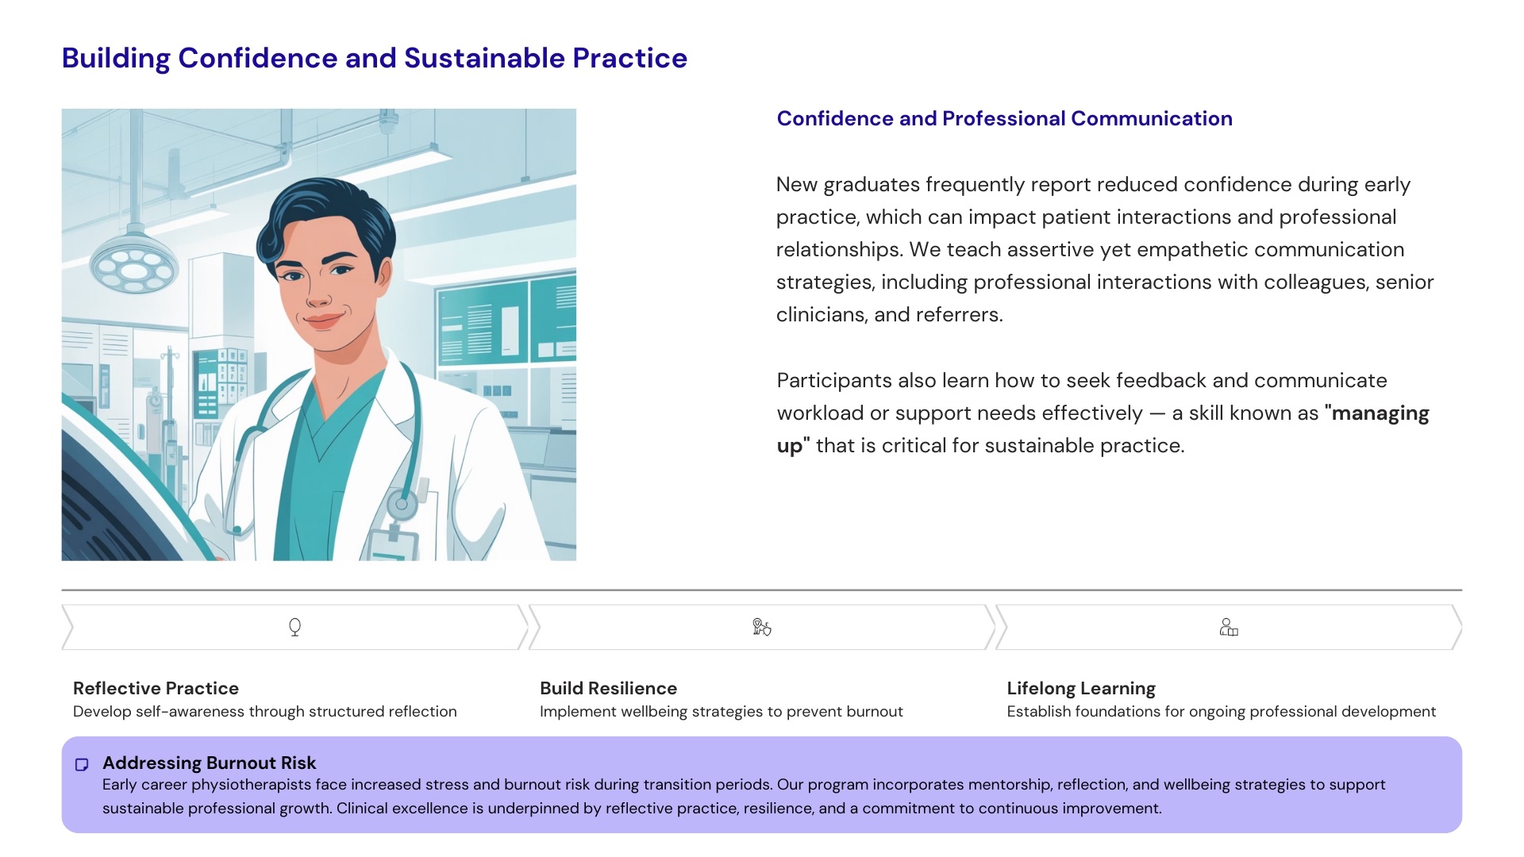Select the last chevron arrow step shape
Screen dimensions: 1524x857
pyautogui.click(x=1229, y=628)
